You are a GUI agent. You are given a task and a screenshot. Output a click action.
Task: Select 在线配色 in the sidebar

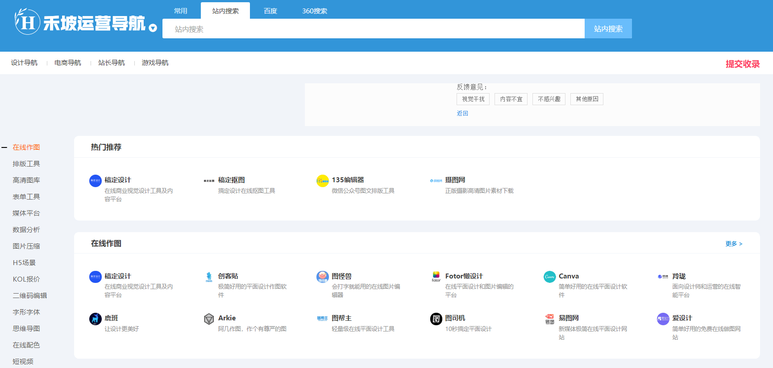tap(26, 345)
